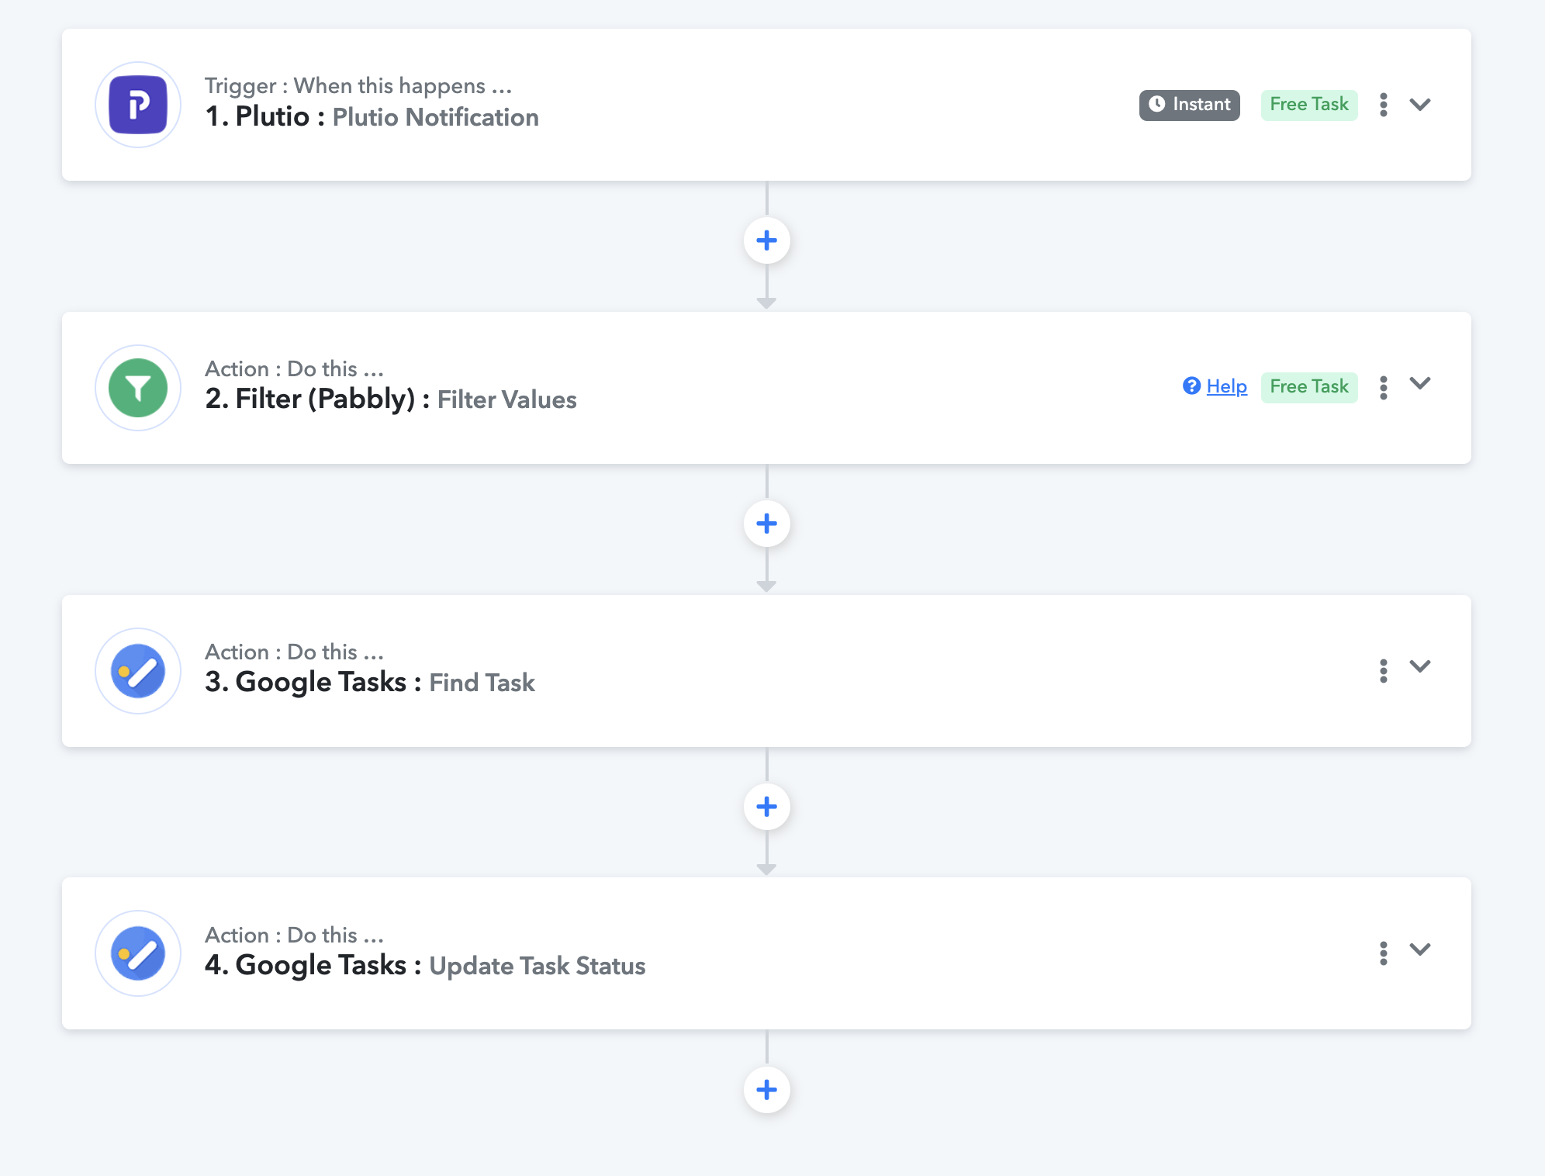The width and height of the screenshot is (1545, 1176).
Task: Add a new step after Update Task Status
Action: [x=767, y=1090]
